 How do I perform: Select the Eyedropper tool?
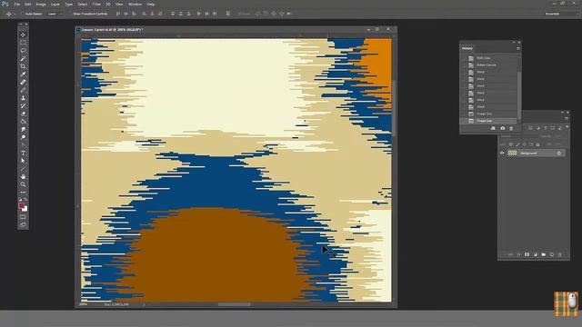tap(23, 74)
